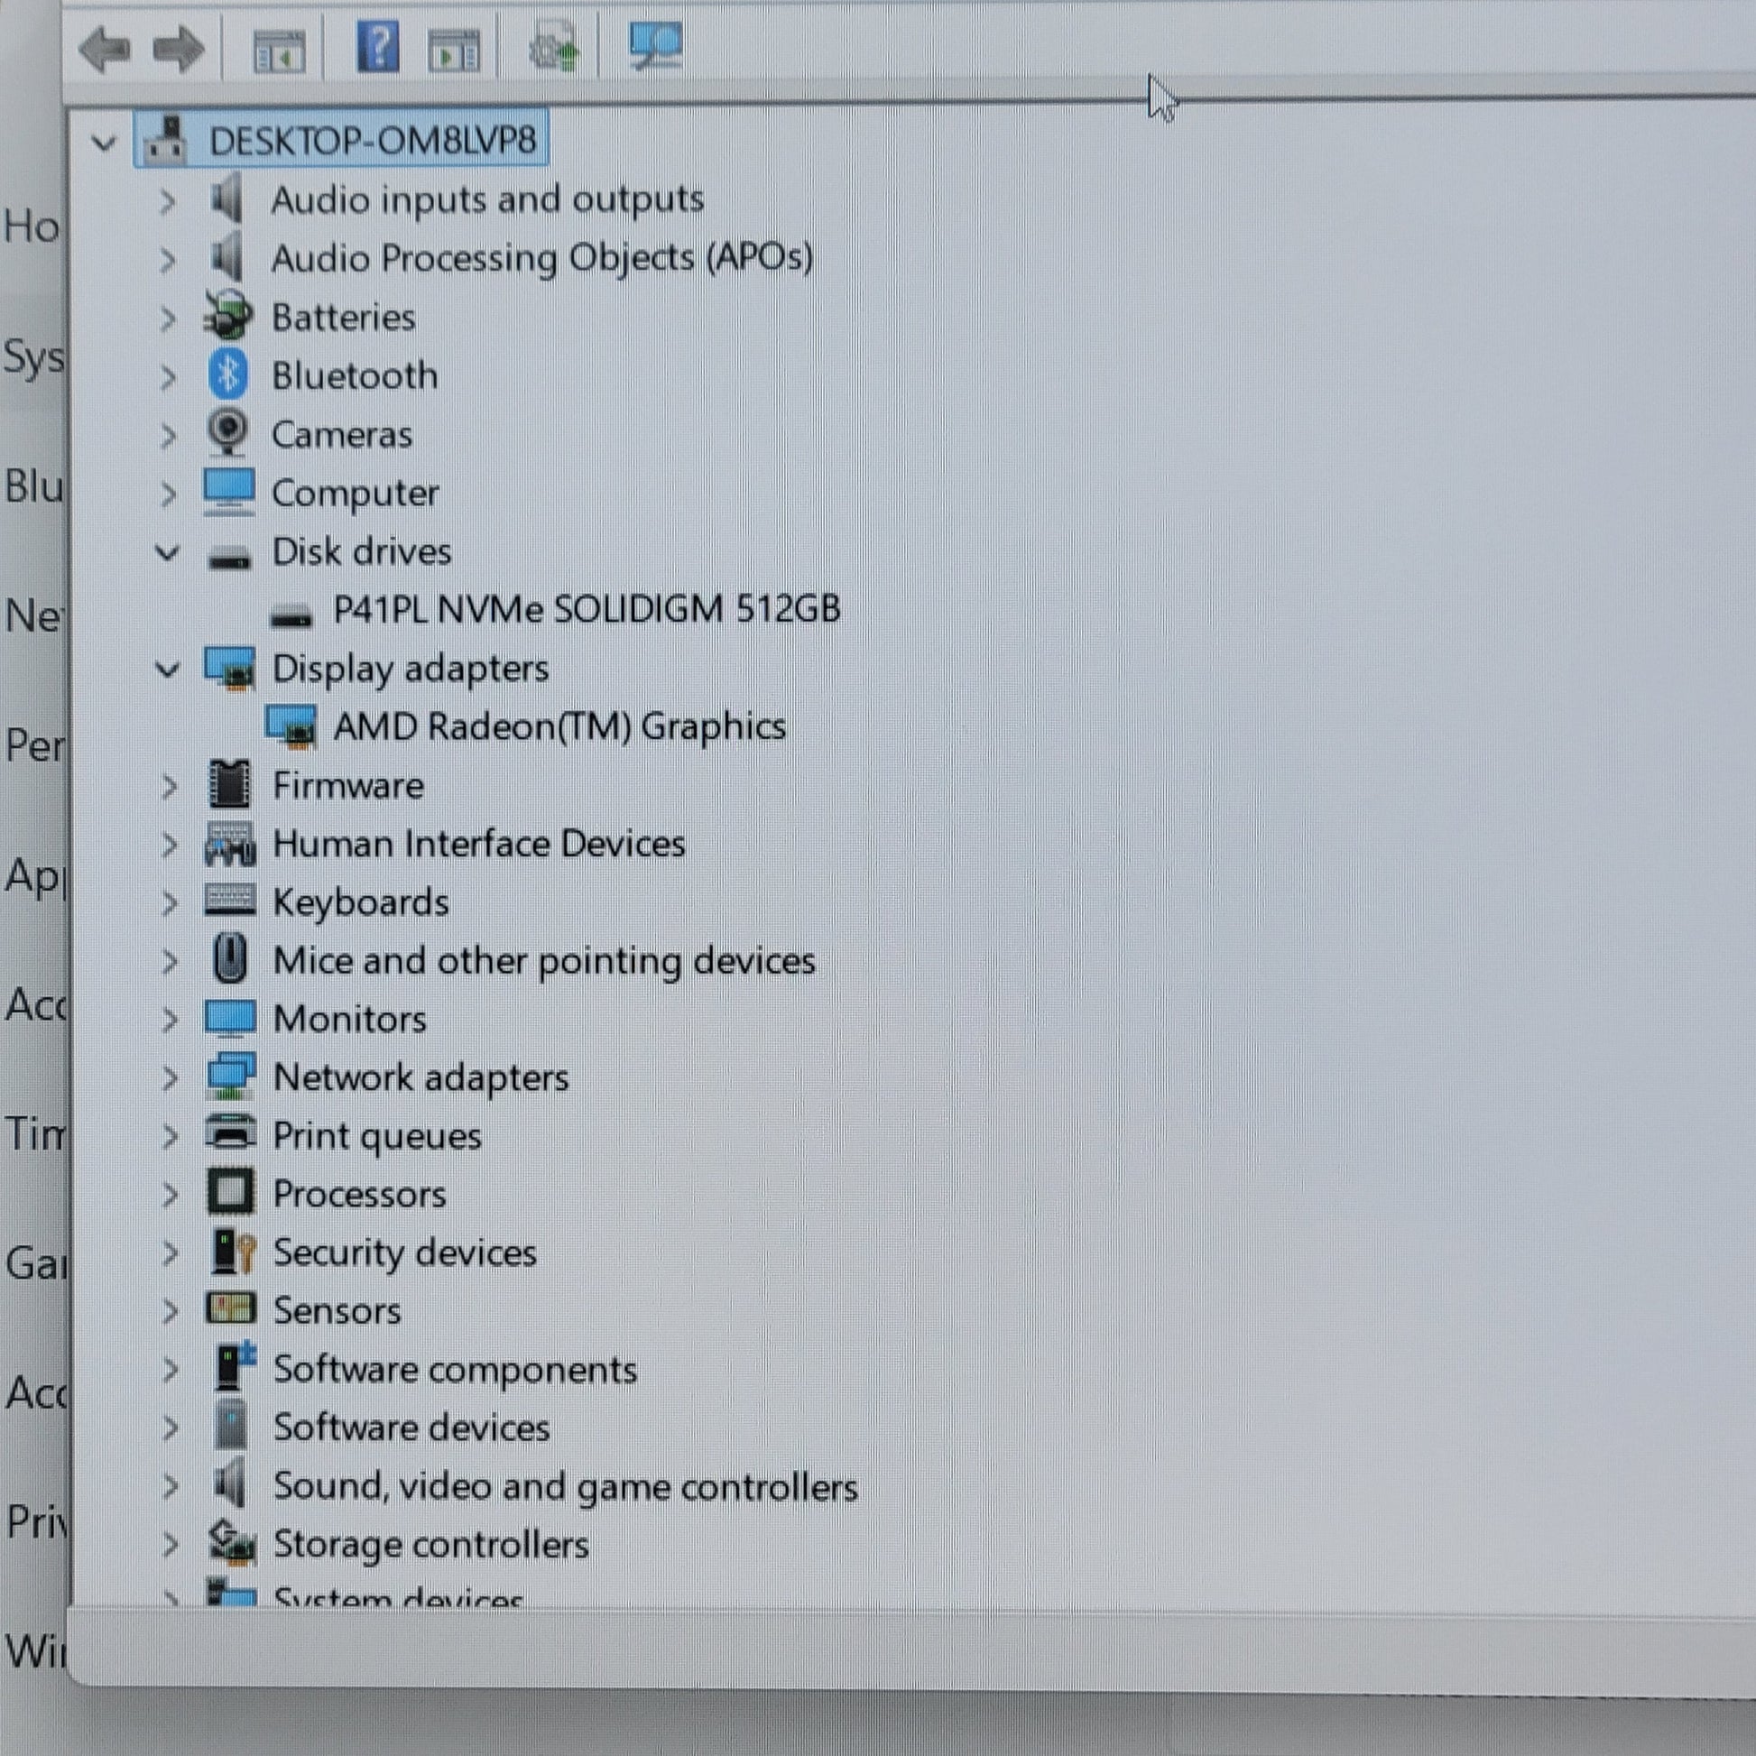Expand the Network adapters category
The height and width of the screenshot is (1756, 1756).
point(169,1078)
